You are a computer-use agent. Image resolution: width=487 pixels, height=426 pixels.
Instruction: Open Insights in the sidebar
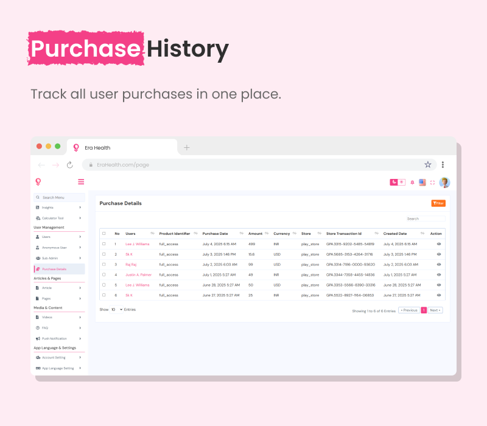tap(58, 208)
